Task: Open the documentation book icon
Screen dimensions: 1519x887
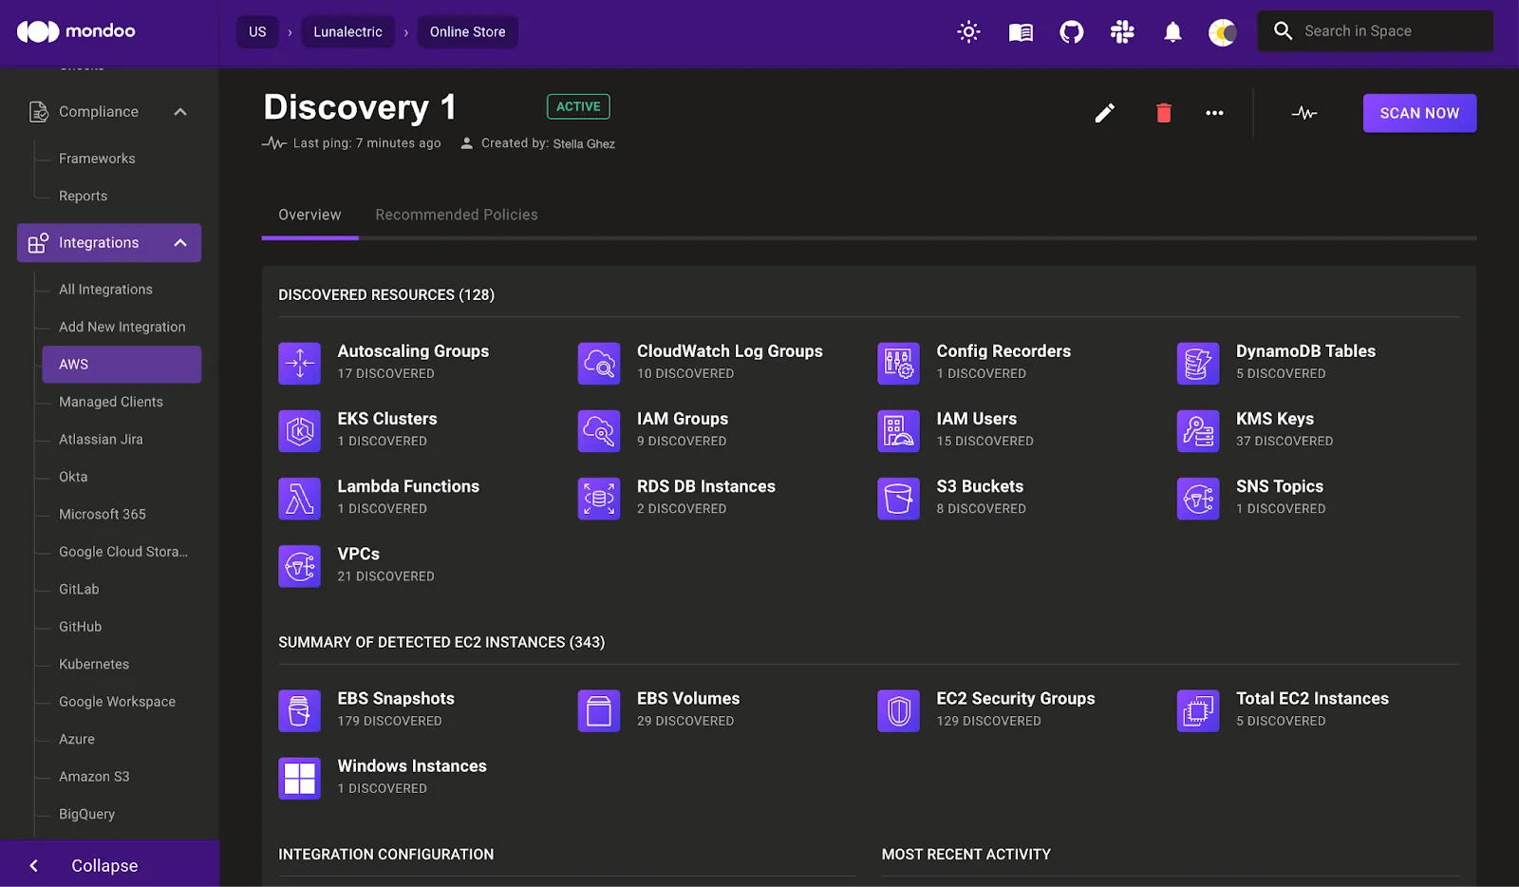Action: 1021,32
